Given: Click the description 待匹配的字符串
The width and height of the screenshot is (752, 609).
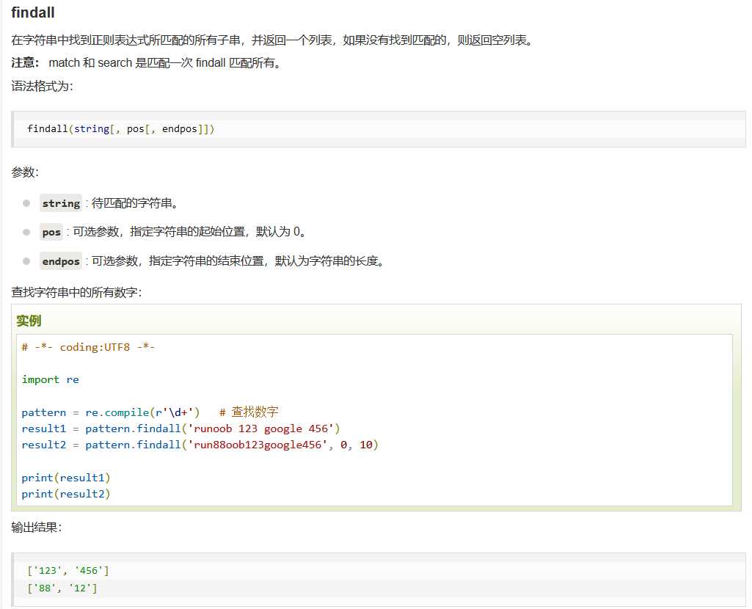Looking at the screenshot, I should click(135, 203).
